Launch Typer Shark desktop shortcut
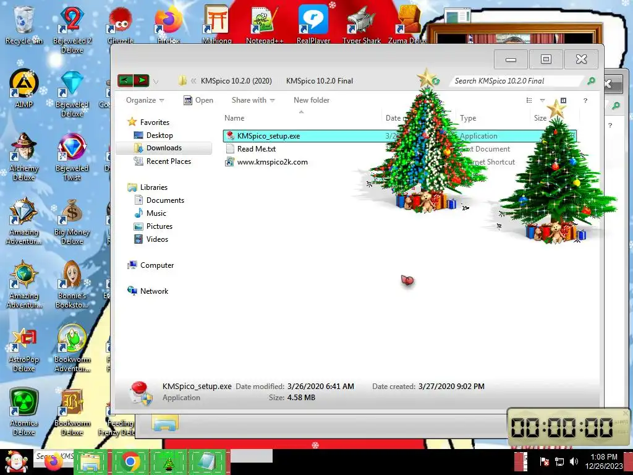 click(x=362, y=25)
